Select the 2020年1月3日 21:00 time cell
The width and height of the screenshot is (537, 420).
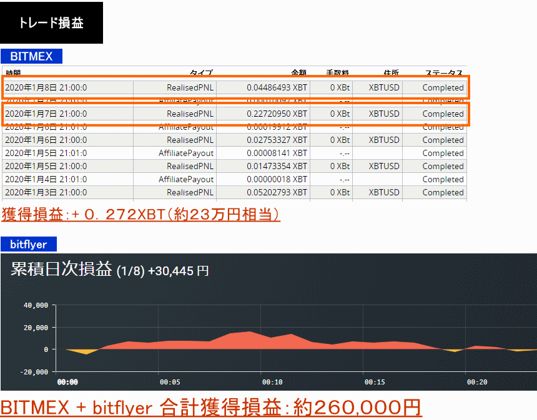(46, 192)
